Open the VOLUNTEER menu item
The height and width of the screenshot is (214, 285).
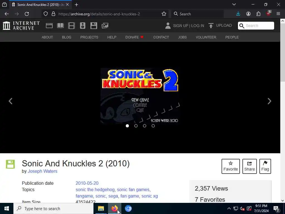click(206, 37)
